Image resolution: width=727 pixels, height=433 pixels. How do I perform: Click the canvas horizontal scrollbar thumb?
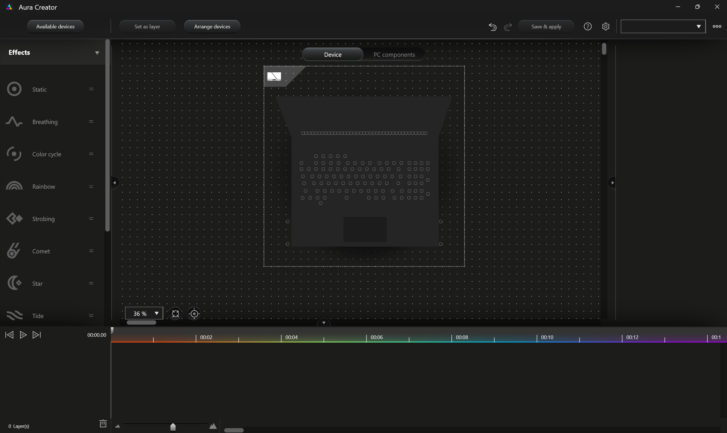coord(141,322)
